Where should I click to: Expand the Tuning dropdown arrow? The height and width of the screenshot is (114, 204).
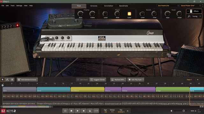(200, 16)
